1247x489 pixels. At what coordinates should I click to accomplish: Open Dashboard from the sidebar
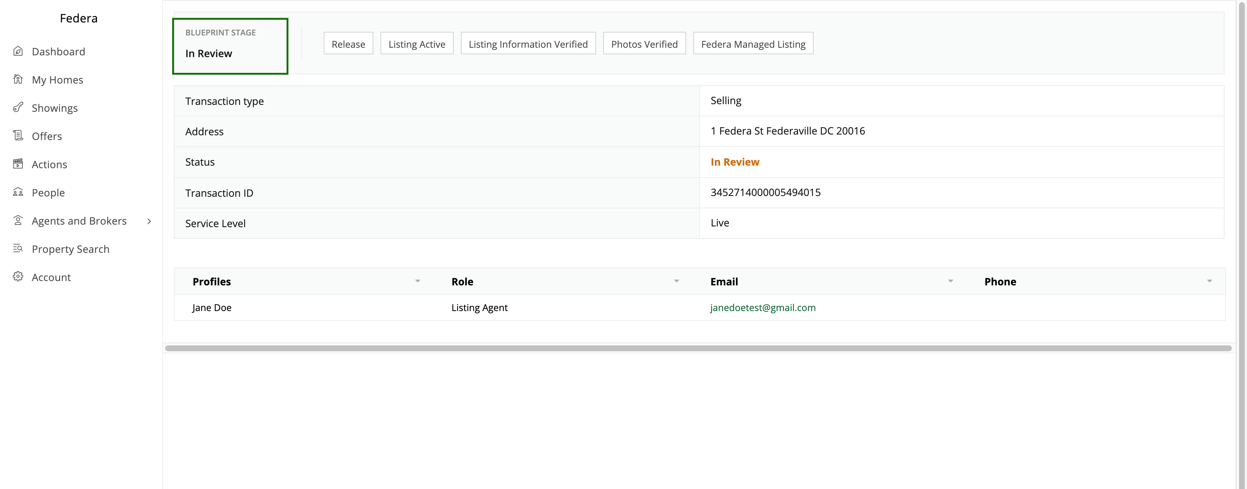point(58,51)
